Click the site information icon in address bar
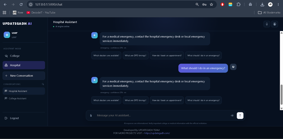Screen dimensions: 283x139 (31, 4)
